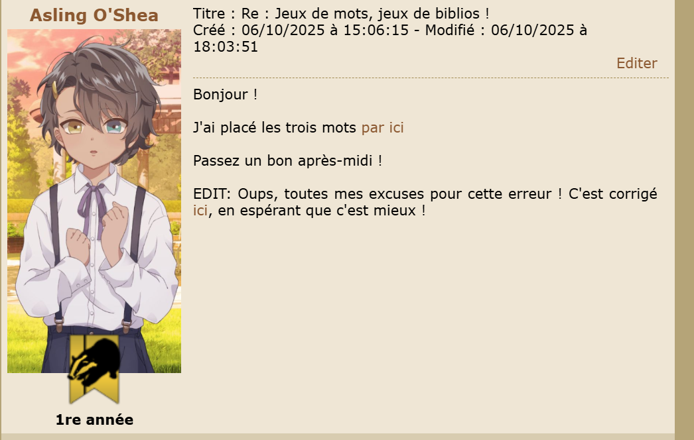
Task: Click the dashed separator under the post header
Action: [431, 78]
